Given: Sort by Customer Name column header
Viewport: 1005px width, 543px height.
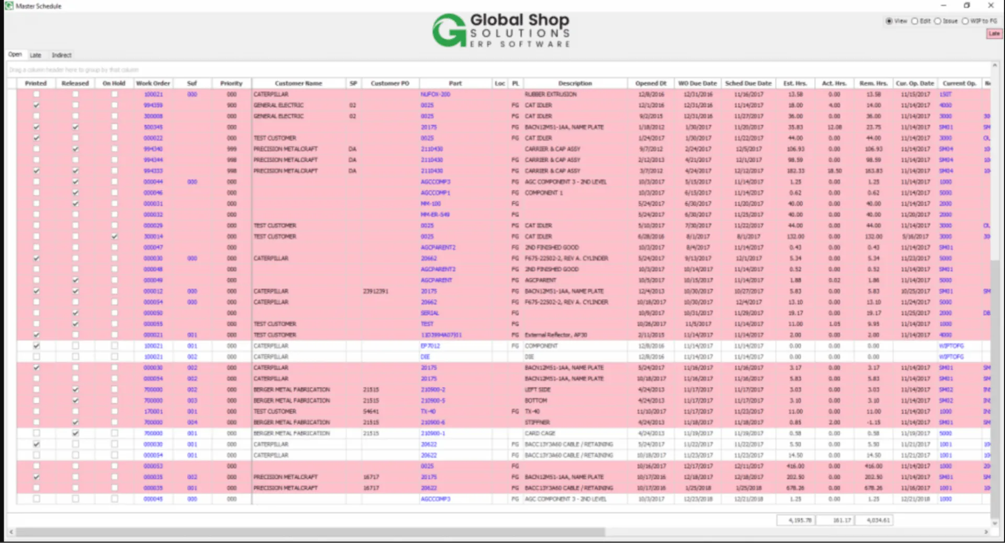Looking at the screenshot, I should [x=298, y=83].
